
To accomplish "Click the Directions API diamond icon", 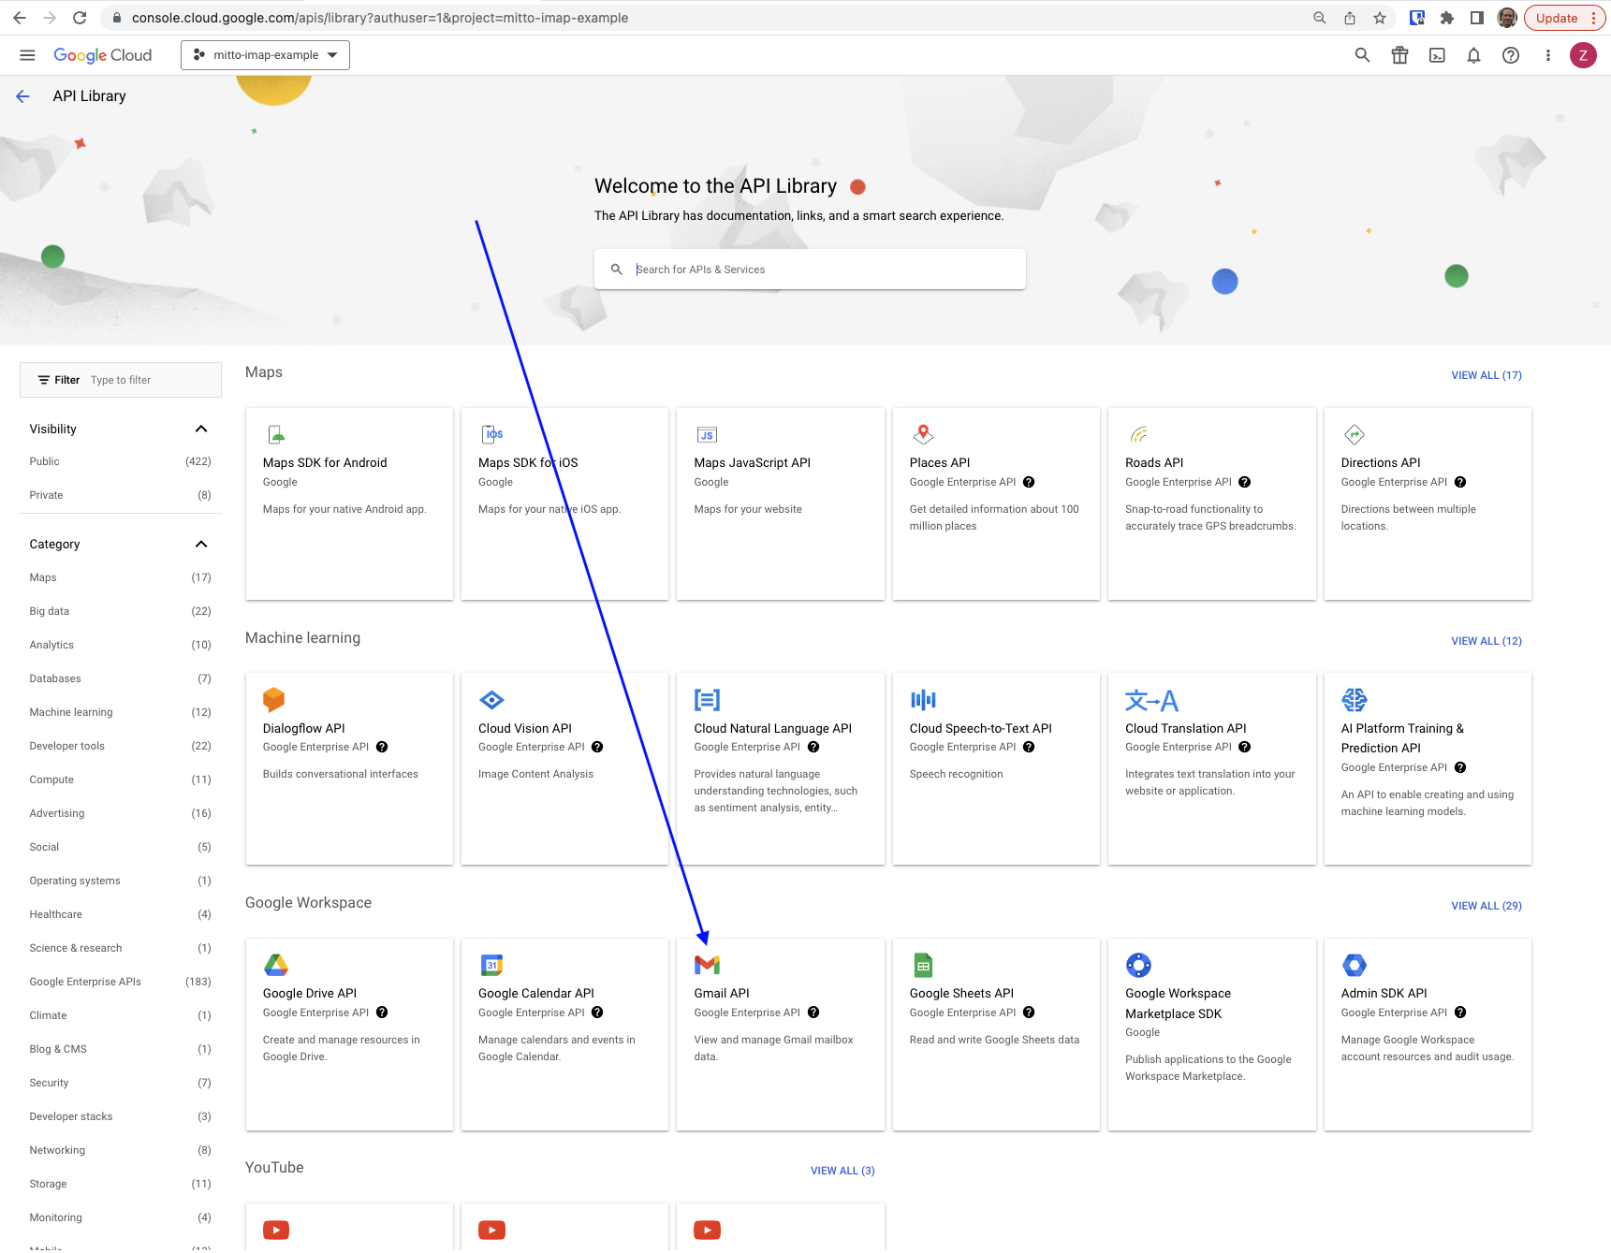I will (x=1355, y=434).
